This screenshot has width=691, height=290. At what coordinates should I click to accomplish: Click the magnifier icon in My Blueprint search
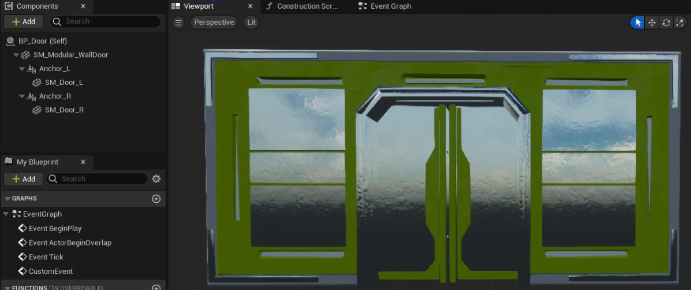pyautogui.click(x=53, y=179)
